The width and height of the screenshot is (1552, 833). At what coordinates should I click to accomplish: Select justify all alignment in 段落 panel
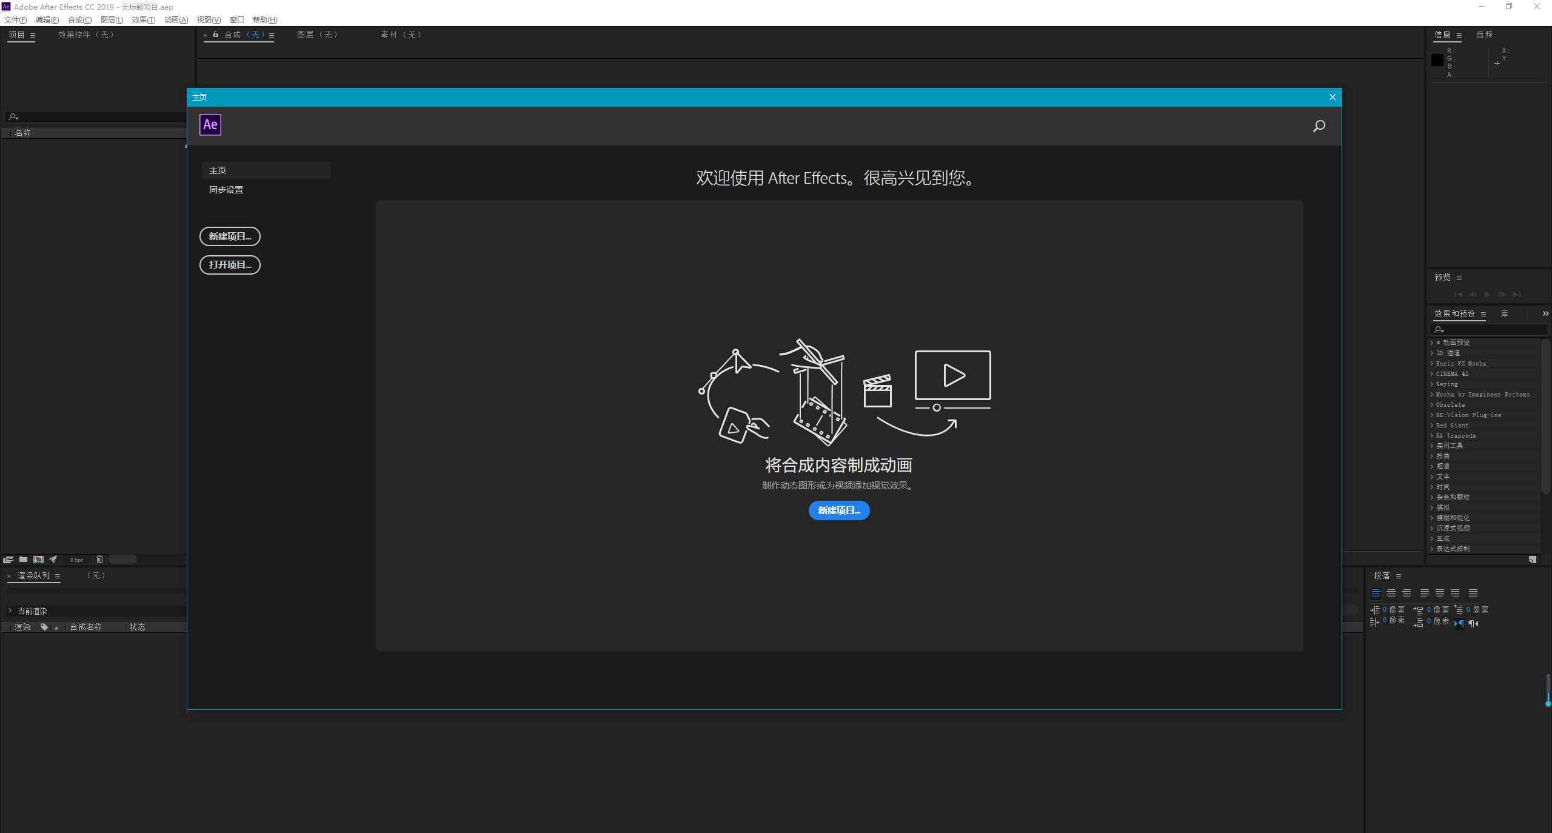(x=1473, y=594)
